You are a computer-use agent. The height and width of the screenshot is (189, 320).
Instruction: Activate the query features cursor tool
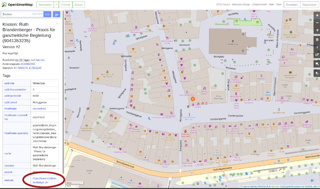point(317,73)
